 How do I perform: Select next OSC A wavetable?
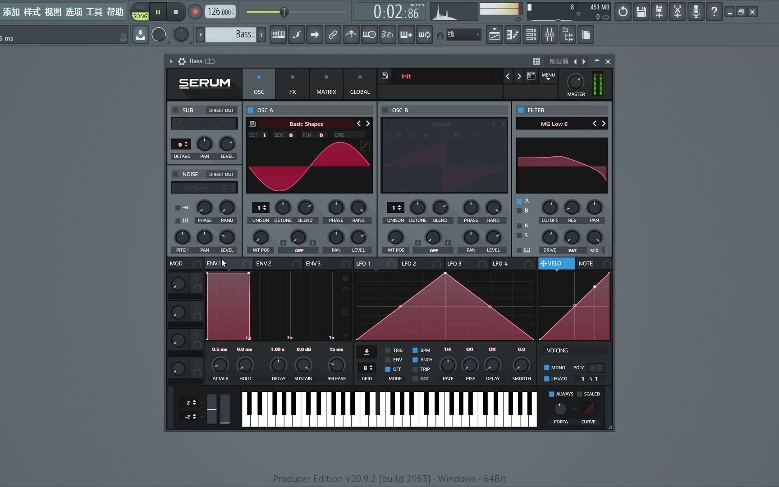[x=368, y=124]
